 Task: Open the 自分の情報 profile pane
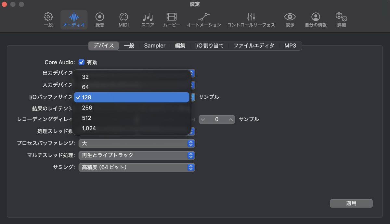coord(316,20)
